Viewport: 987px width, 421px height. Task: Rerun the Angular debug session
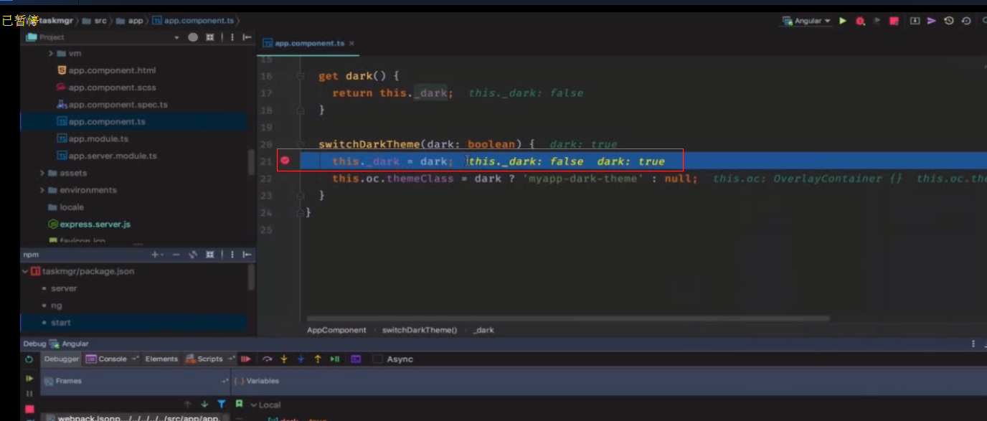[29, 359]
